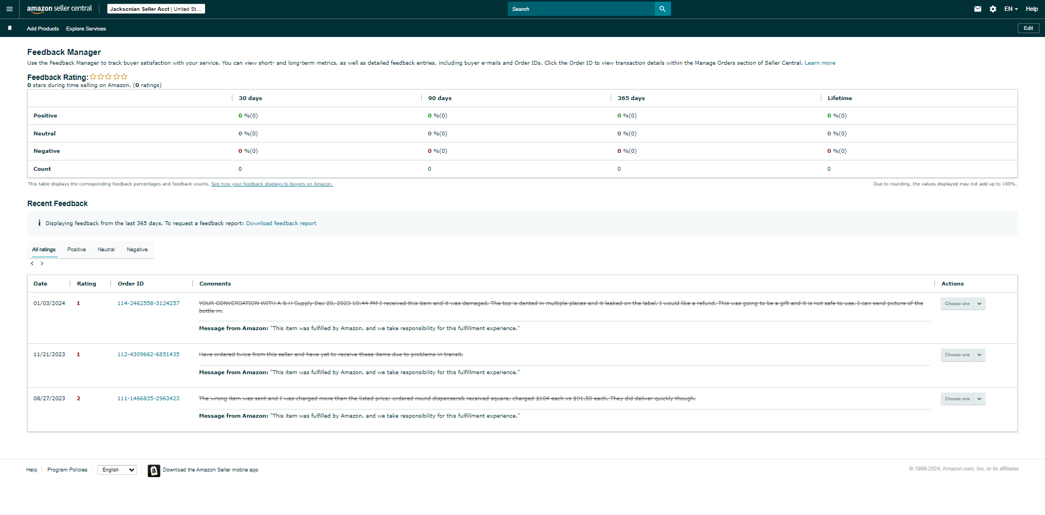Open the Learn more link
This screenshot has height=515, width=1045.
click(x=820, y=63)
